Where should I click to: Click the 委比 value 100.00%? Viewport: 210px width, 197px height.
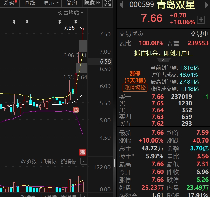pyautogui.click(x=151, y=43)
